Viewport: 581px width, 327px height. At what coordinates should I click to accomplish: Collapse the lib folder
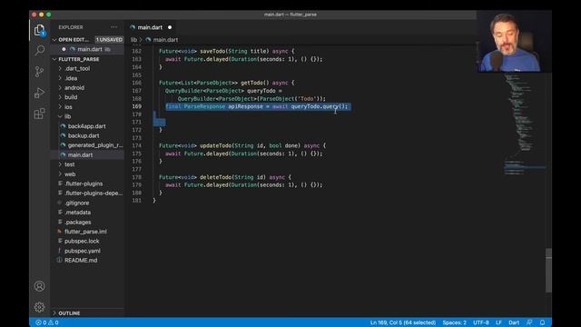coord(60,116)
